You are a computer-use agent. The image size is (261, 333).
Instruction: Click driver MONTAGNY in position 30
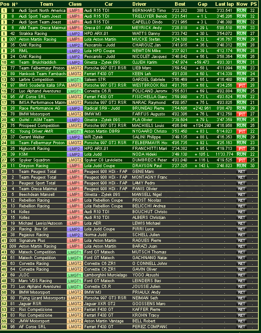pos(149,177)
